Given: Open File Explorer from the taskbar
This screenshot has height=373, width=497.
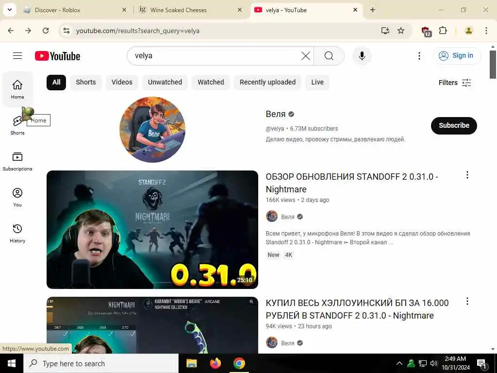Looking at the screenshot, I should 191,363.
